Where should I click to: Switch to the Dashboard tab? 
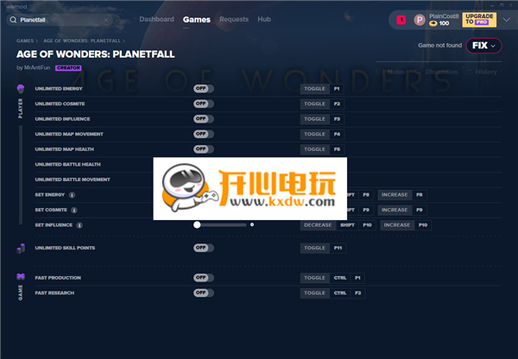156,19
